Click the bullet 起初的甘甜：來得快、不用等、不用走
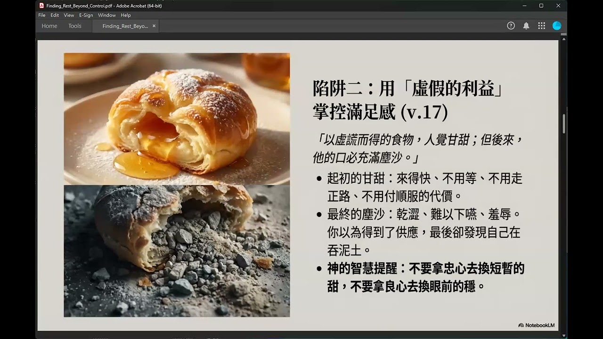This screenshot has width=603, height=339. point(425,179)
